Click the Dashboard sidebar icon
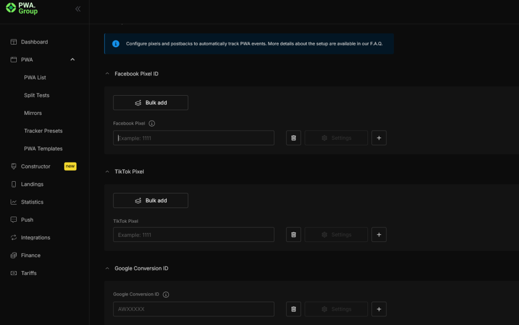 14,42
